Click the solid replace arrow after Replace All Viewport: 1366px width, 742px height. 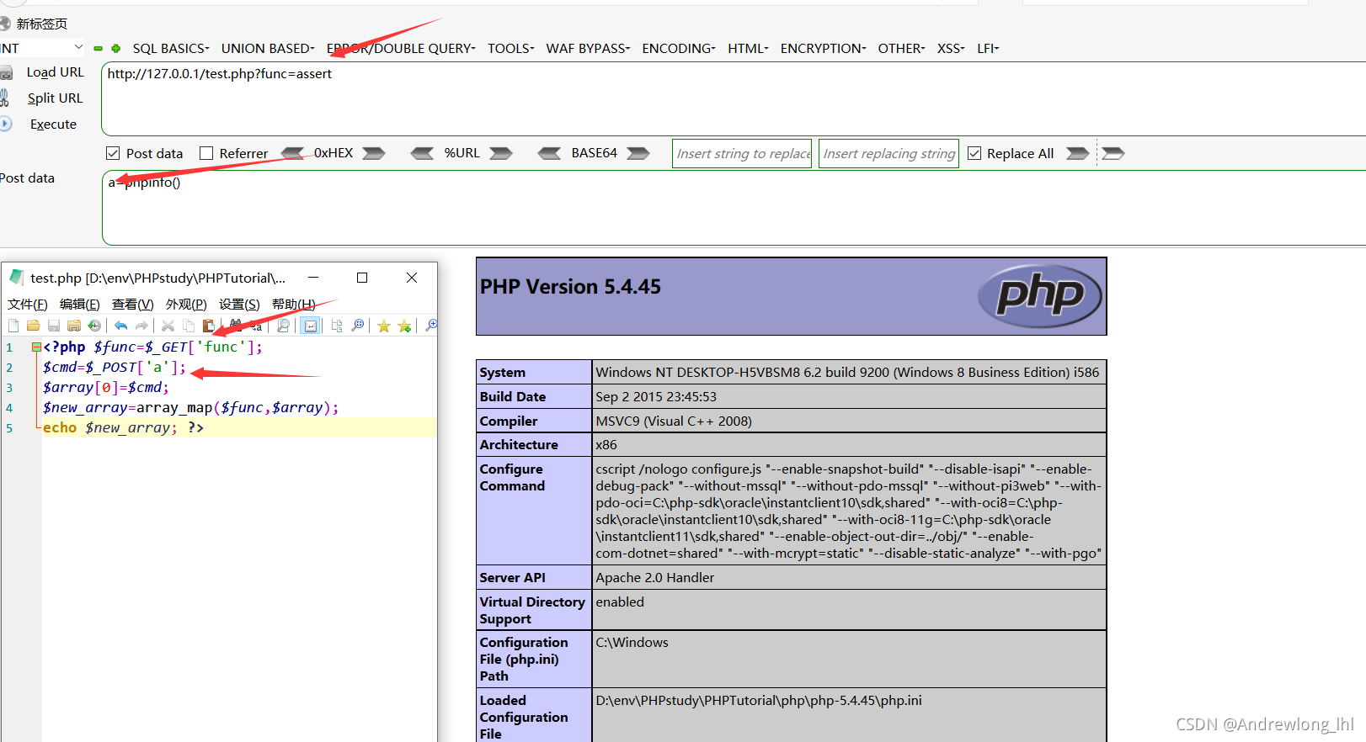point(1078,153)
